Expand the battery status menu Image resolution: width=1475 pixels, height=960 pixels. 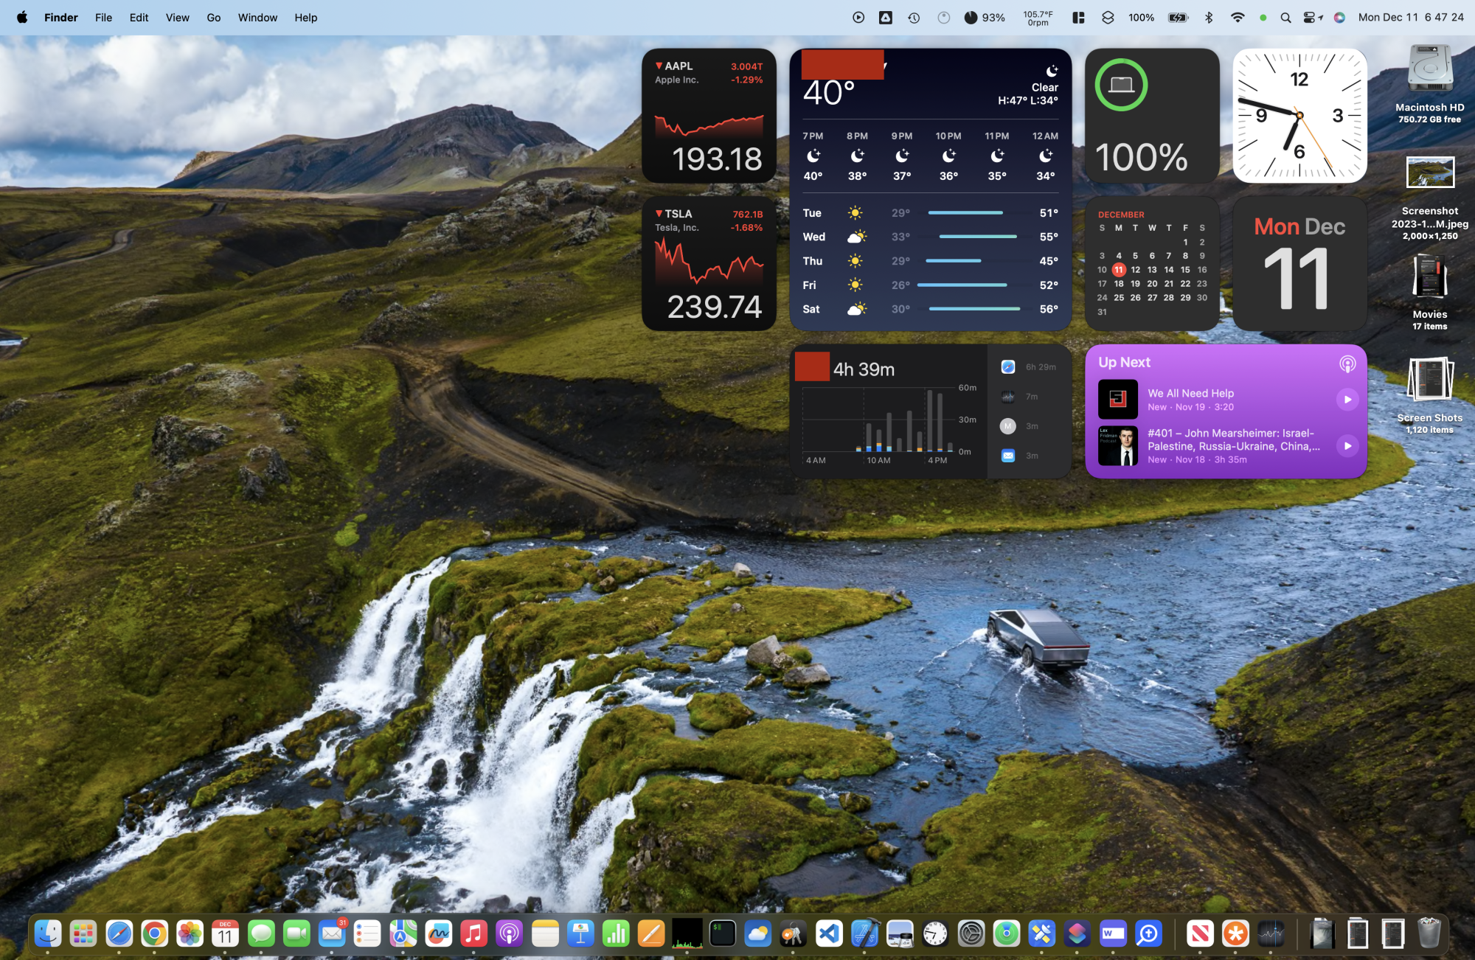point(1178,18)
